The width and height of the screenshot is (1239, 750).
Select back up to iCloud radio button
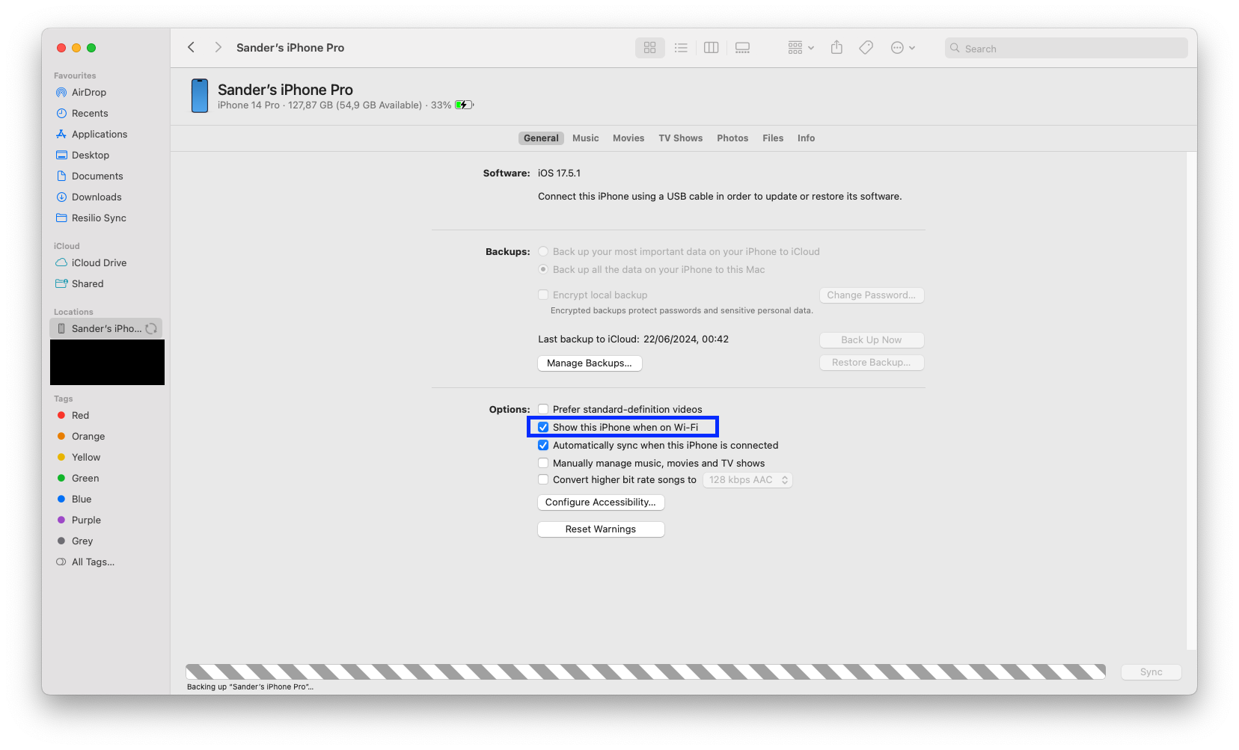pos(543,251)
